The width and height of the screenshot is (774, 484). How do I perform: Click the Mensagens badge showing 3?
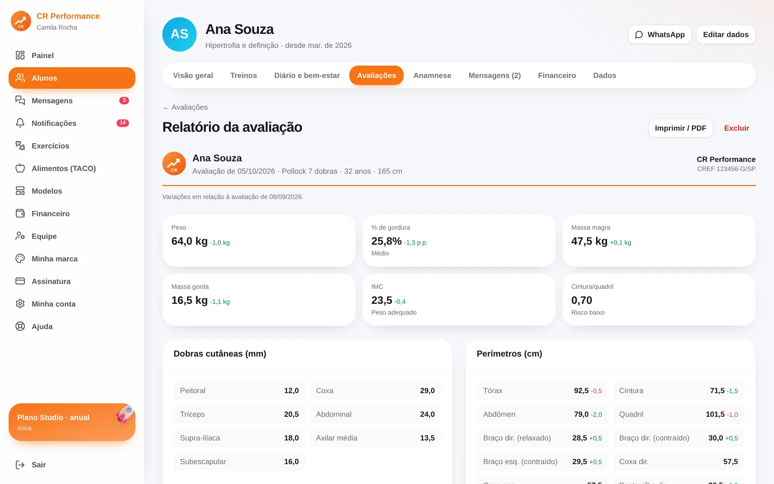124,100
